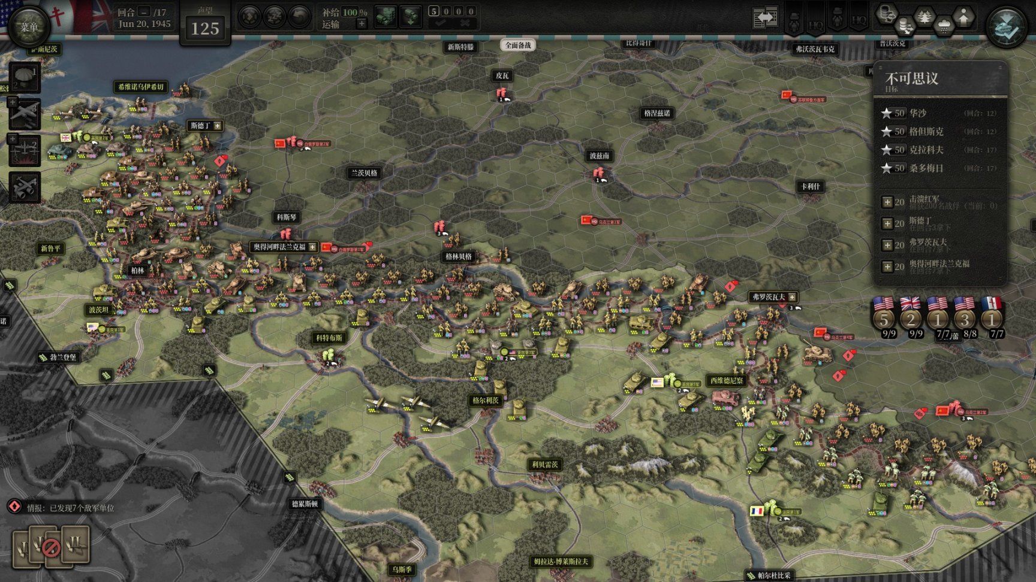Select the supply drop down-arrow icon
Image resolution: width=1036 pixels, height=582 pixels.
pyautogui.click(x=410, y=16)
